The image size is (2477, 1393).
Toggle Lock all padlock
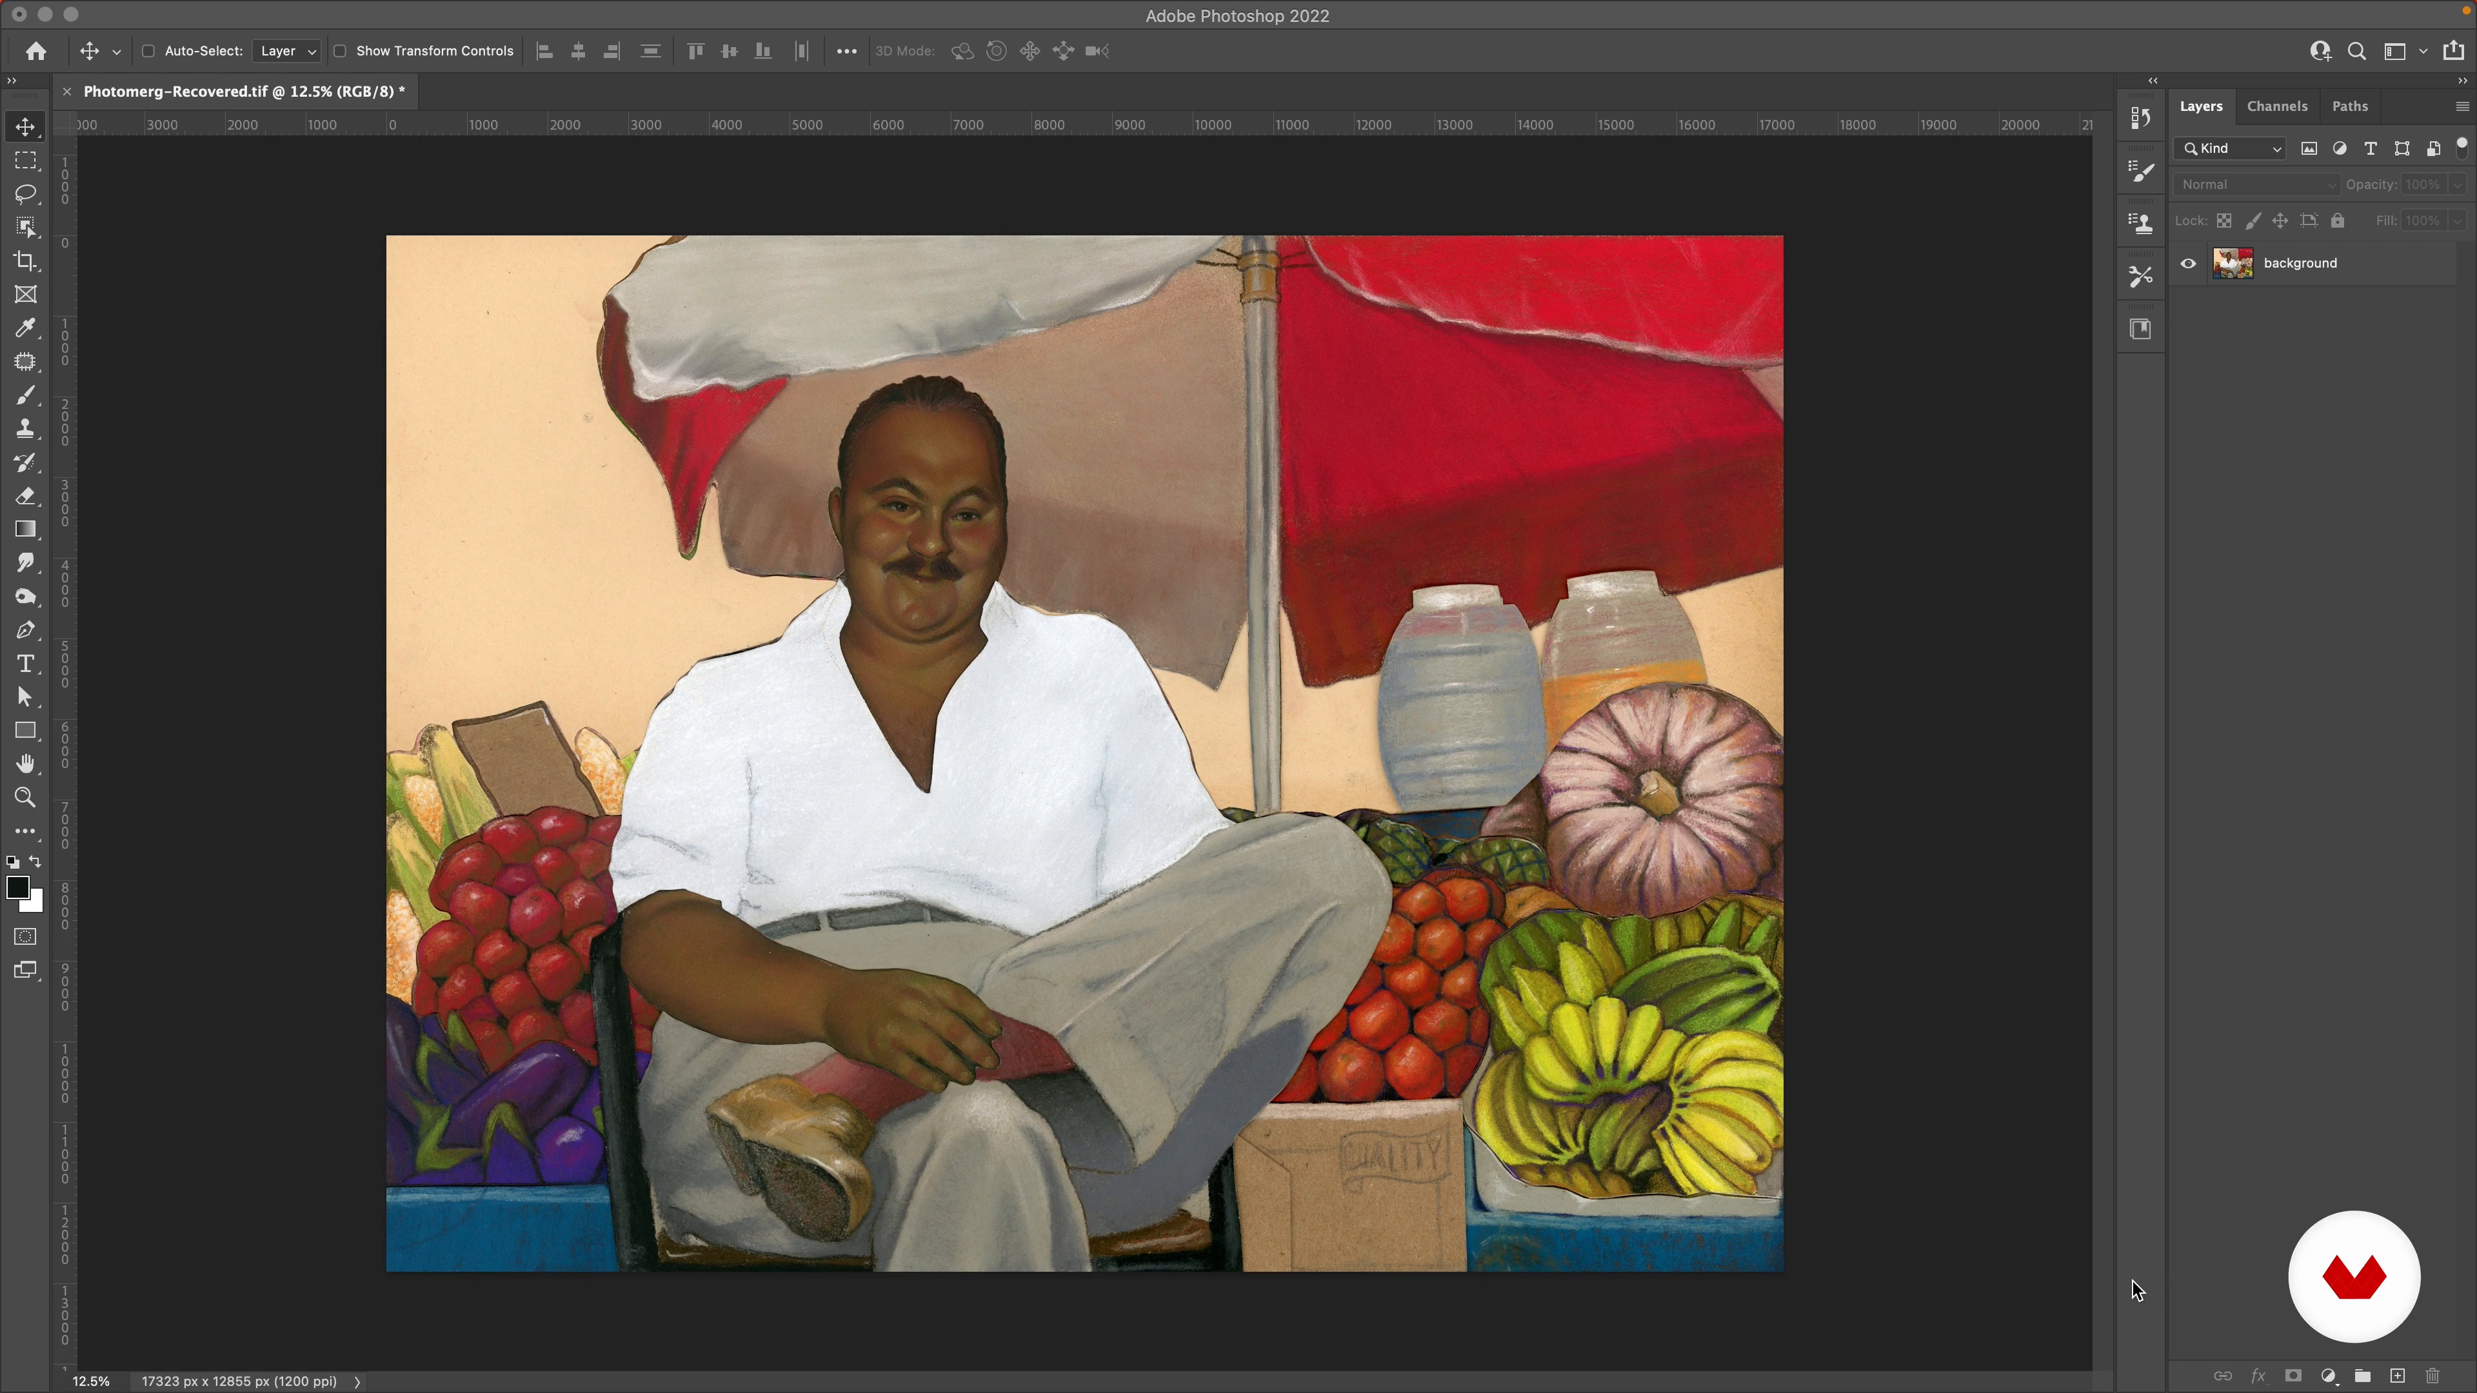pos(2338,221)
